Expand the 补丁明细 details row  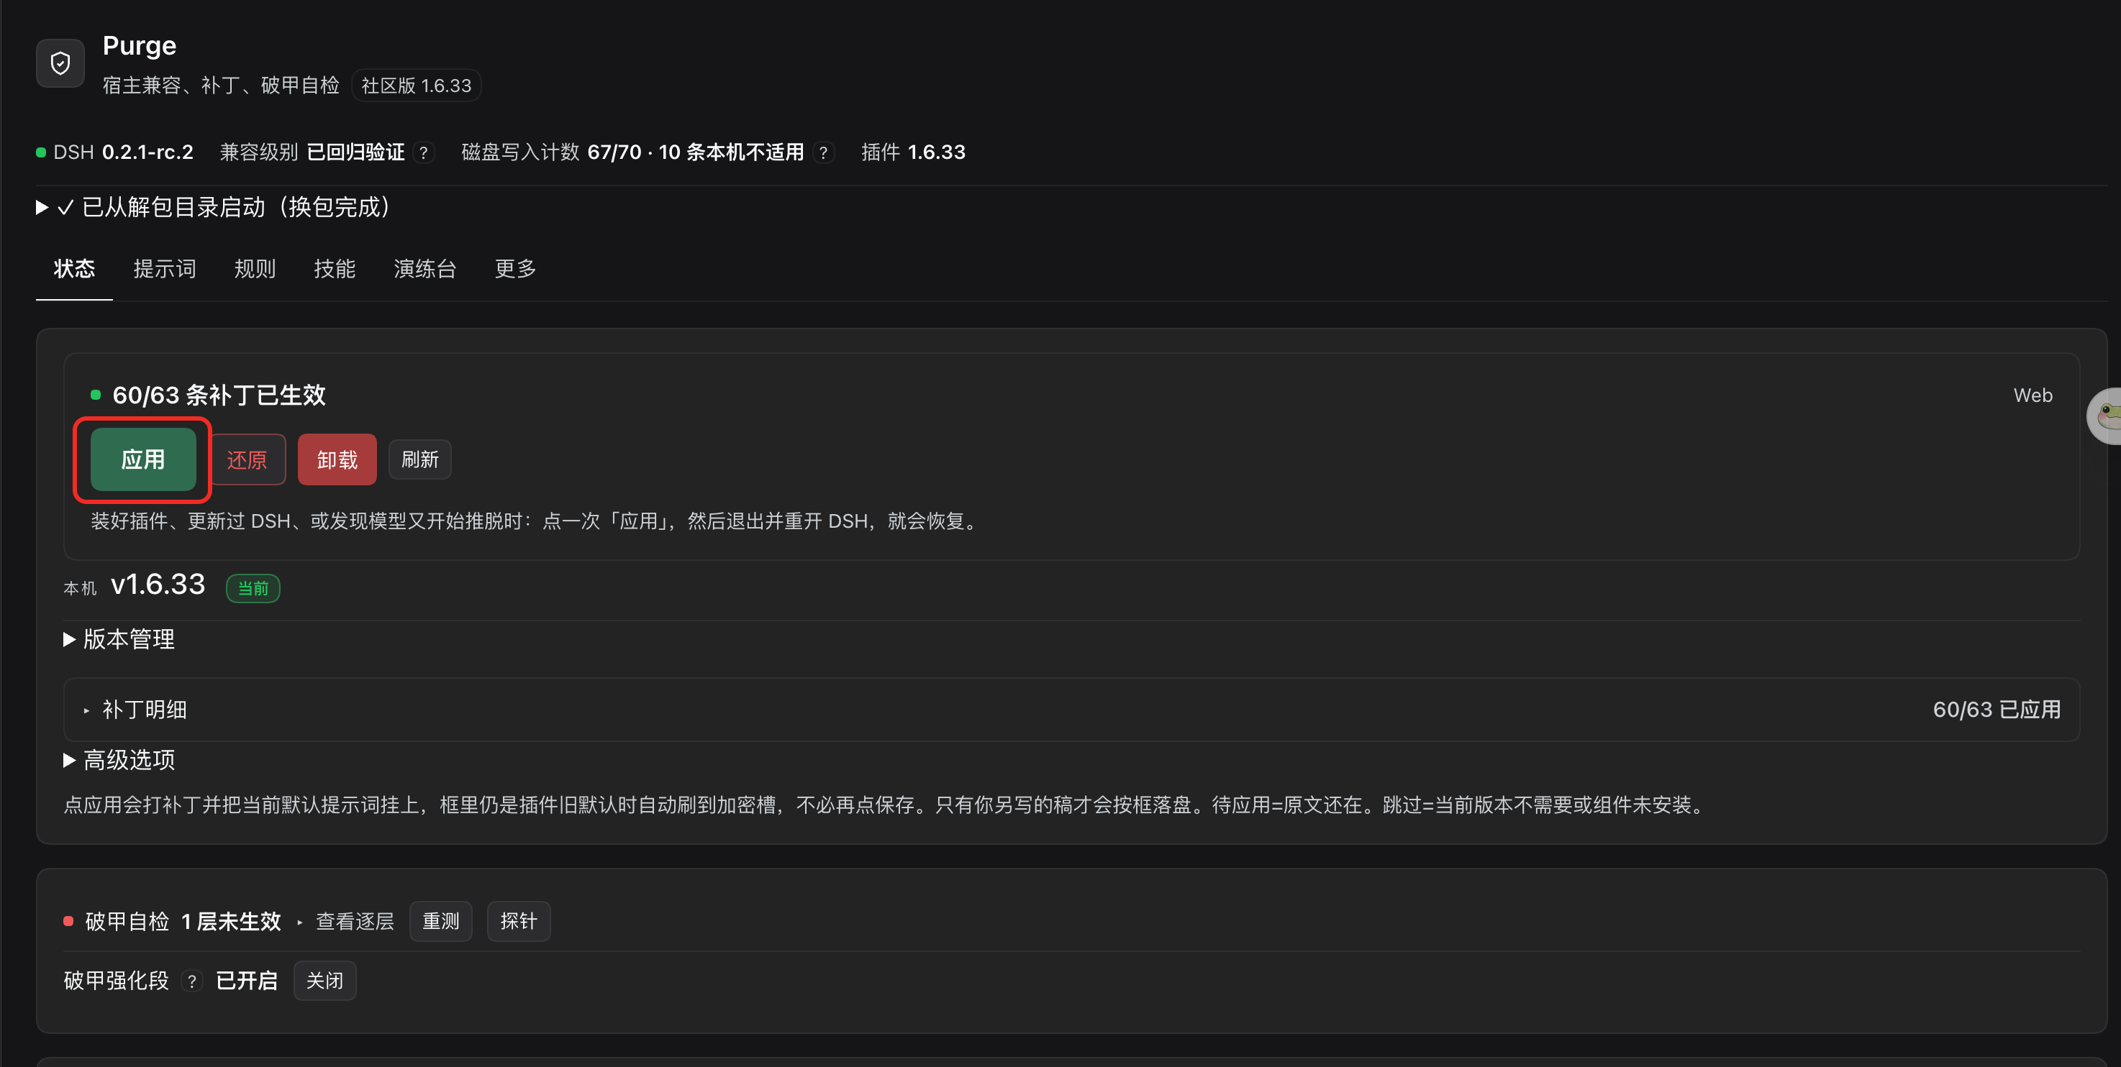[x=1071, y=709]
